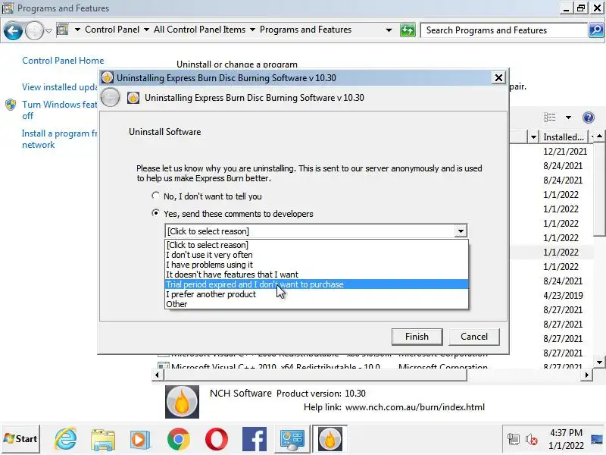Switch to Control Panel taskbar window
Screen dimensions: 606x455
tap(292, 439)
